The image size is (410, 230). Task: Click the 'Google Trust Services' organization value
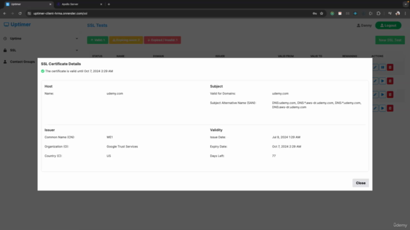tap(122, 146)
